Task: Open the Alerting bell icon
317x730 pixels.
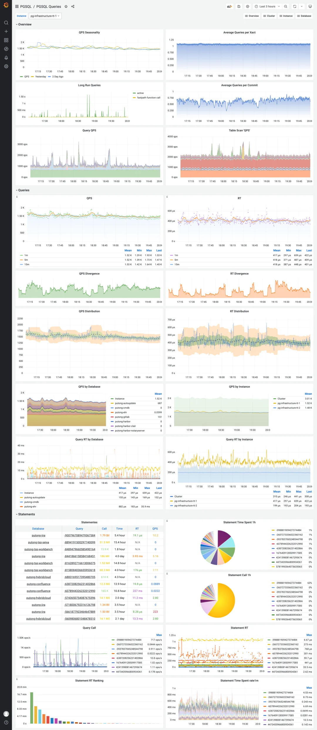Action: pos(6,58)
